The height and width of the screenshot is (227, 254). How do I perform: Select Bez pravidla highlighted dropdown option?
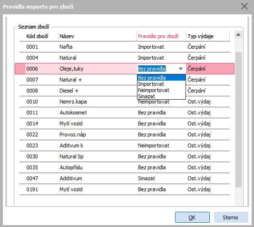pyautogui.click(x=161, y=78)
